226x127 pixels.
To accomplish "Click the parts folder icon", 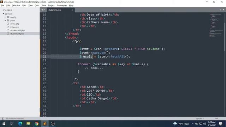I will click(8, 20).
